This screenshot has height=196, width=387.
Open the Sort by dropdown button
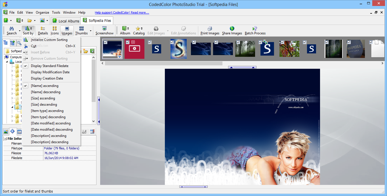coord(28,31)
